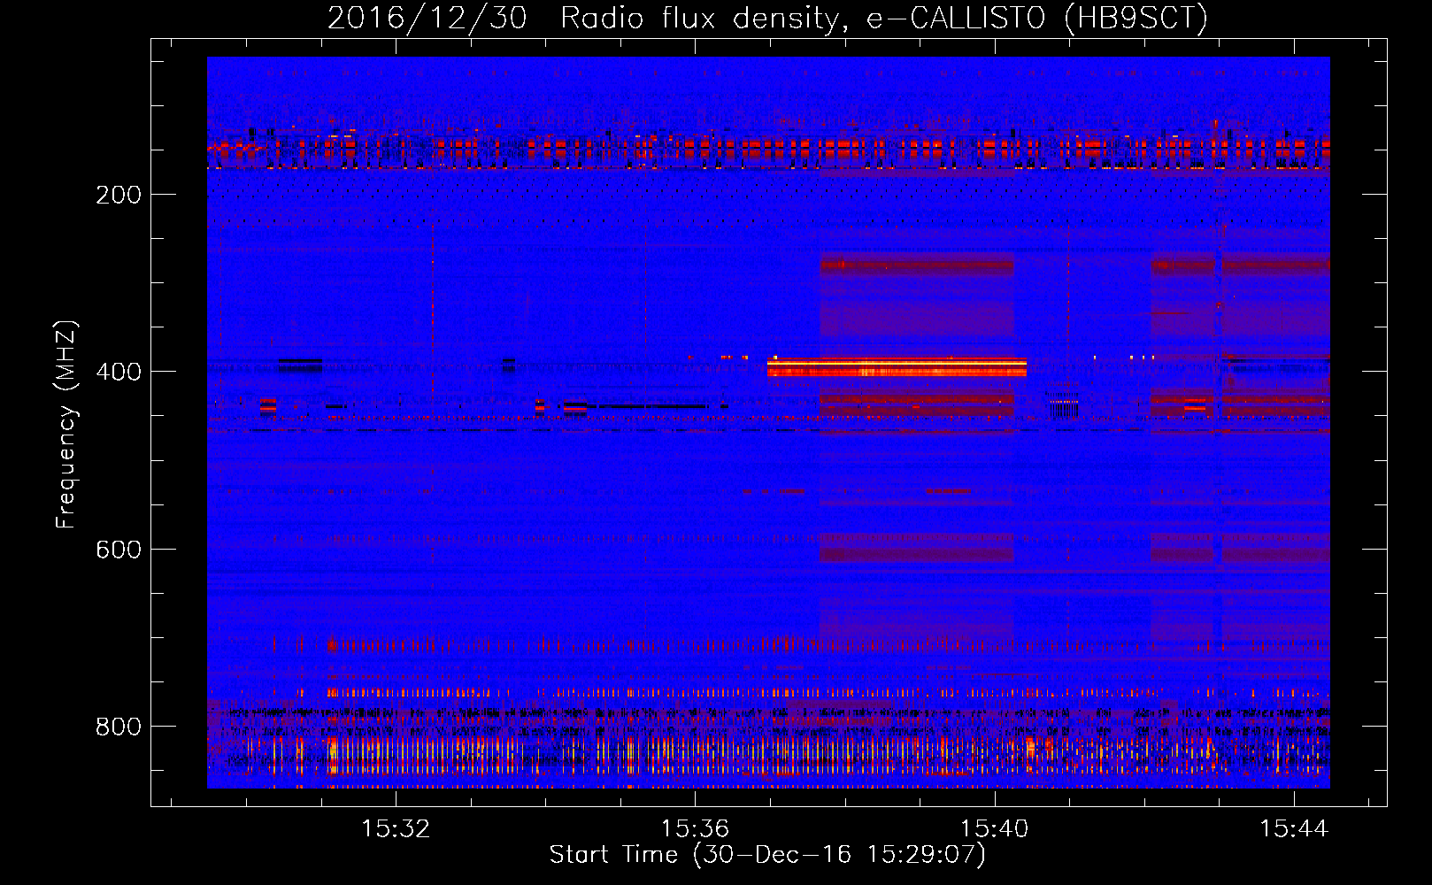Click the 15:44 time tick label
1432x885 pixels.
[x=1294, y=828]
